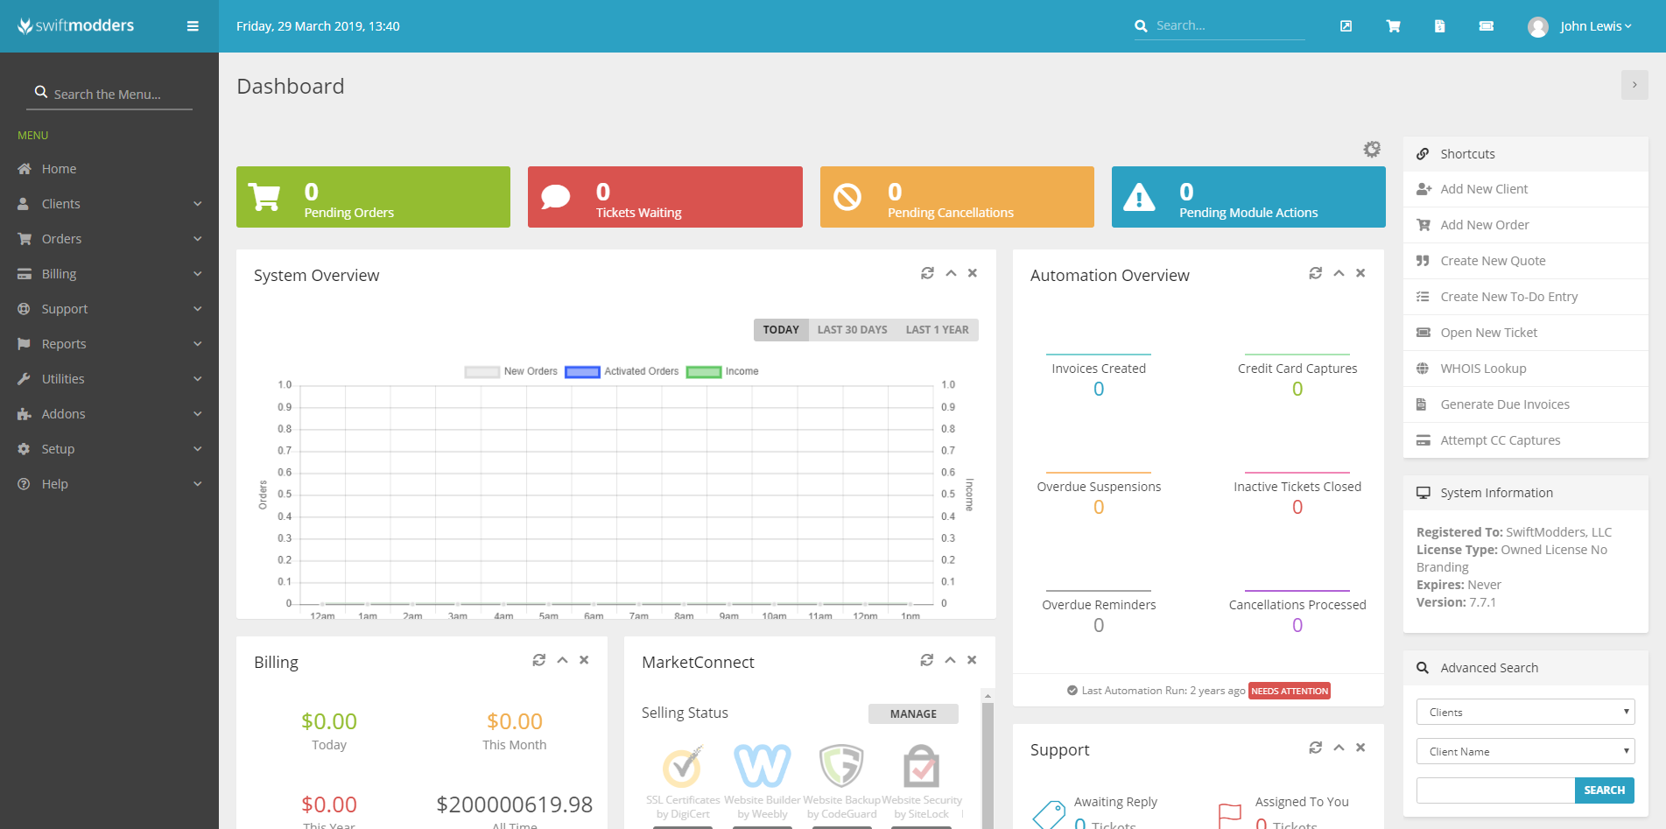Image resolution: width=1666 pixels, height=829 pixels.
Task: Select Last 1 Year tab
Action: click(x=937, y=330)
